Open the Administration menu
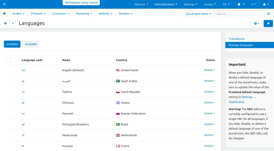 click(166, 4)
